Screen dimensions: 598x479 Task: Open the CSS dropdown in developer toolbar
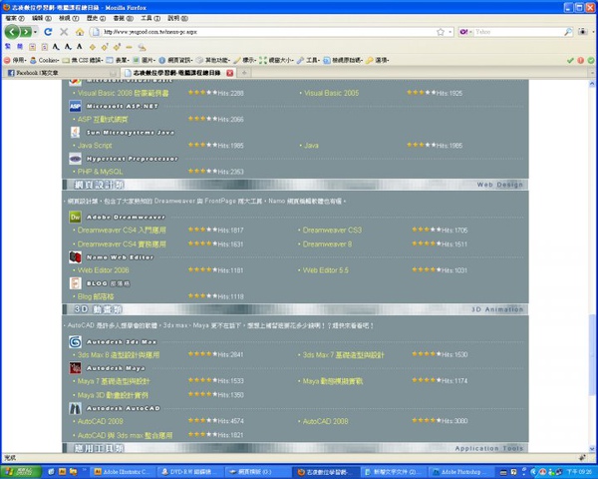83,60
